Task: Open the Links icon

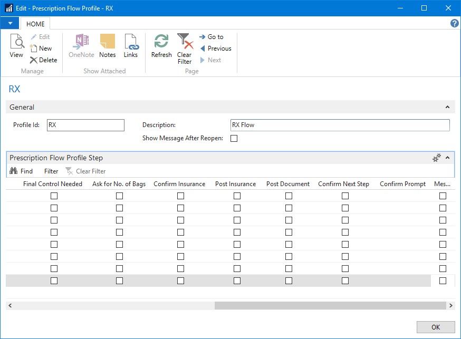Action: (x=130, y=42)
